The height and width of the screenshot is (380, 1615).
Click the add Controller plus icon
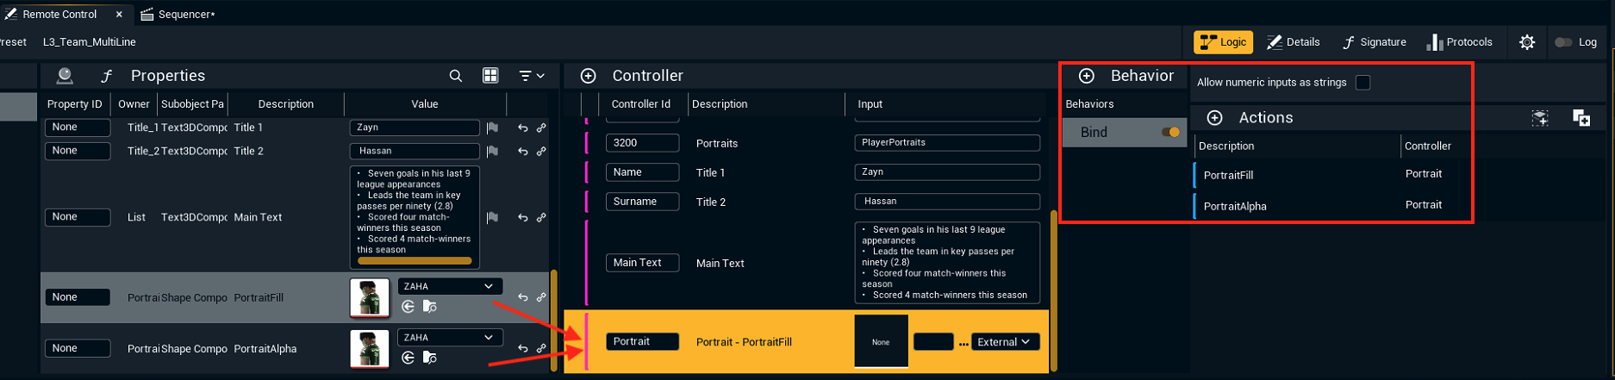pos(588,76)
